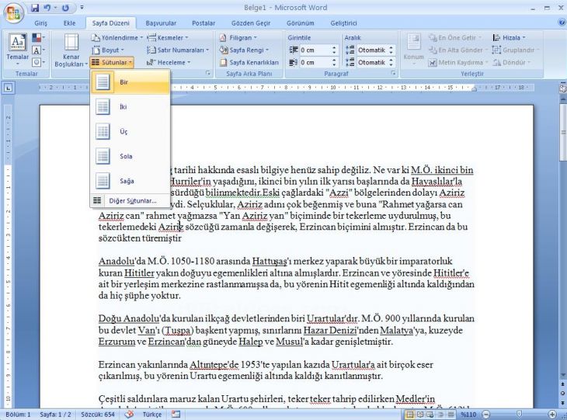The height and width of the screenshot is (420, 567).
Task: Open Filigran watermark menu
Action: tap(238, 37)
